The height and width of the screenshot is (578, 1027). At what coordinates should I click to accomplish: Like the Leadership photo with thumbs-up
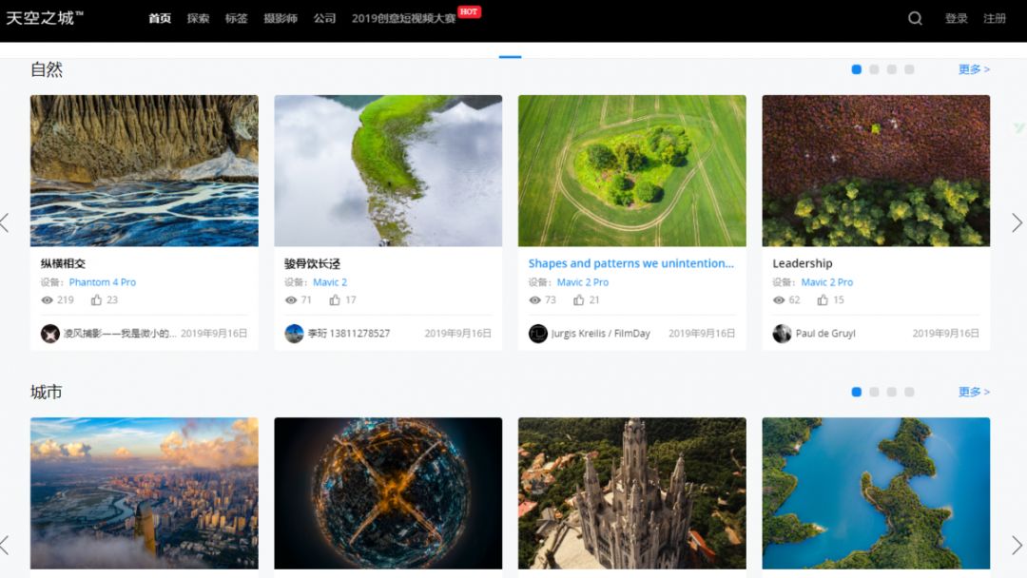click(823, 299)
